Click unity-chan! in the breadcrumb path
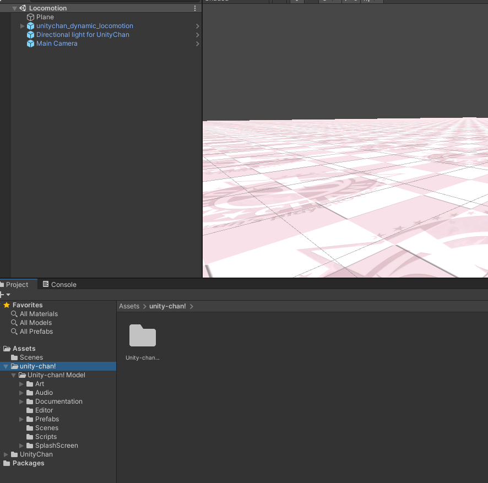 click(167, 306)
